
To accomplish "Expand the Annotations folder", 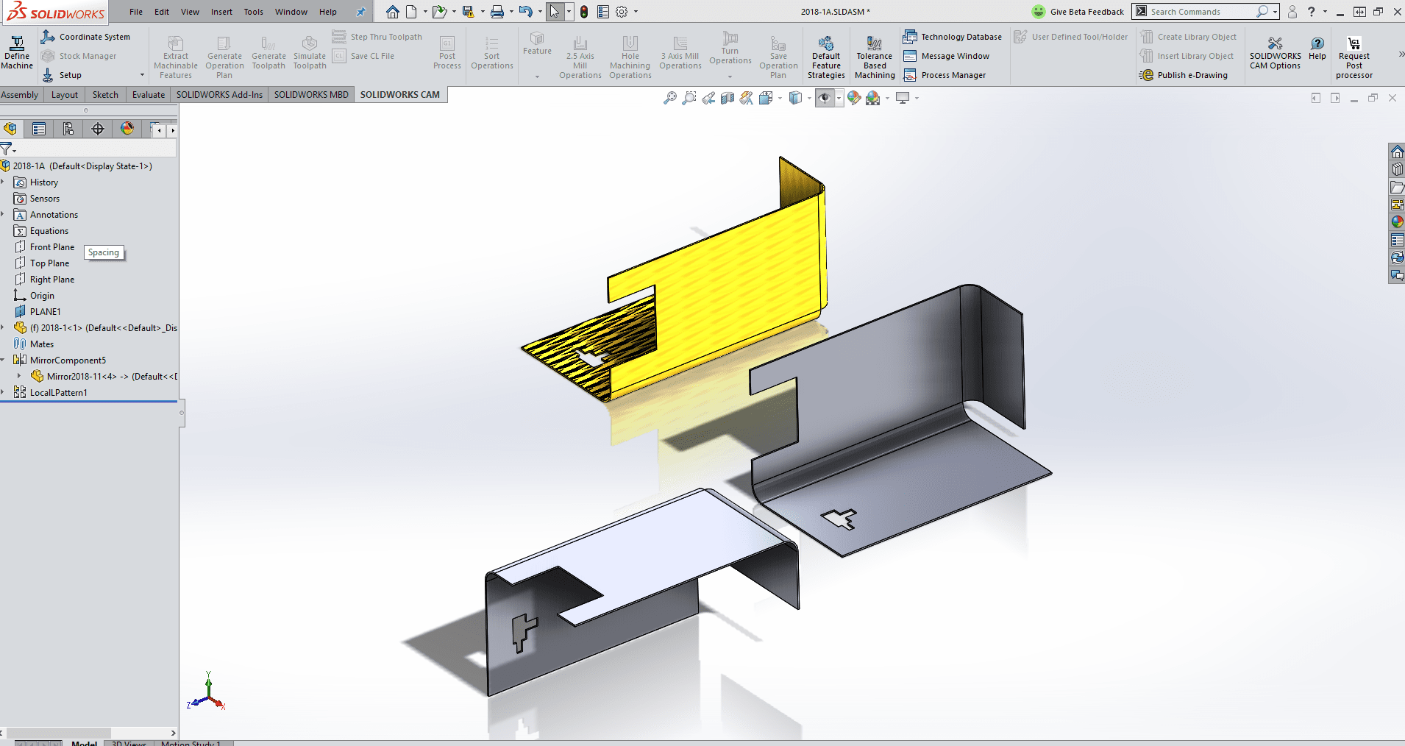I will (x=3, y=214).
